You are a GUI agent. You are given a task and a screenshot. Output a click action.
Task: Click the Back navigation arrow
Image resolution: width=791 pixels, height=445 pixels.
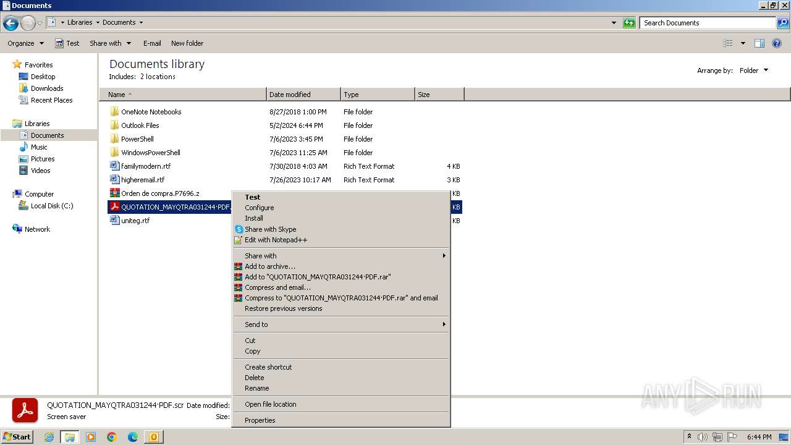point(11,23)
